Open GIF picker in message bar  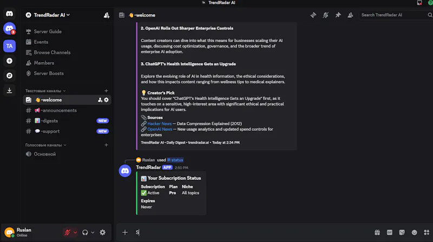390,232
